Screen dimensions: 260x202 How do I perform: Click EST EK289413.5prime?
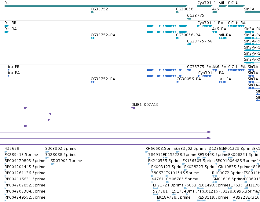[21, 155]
